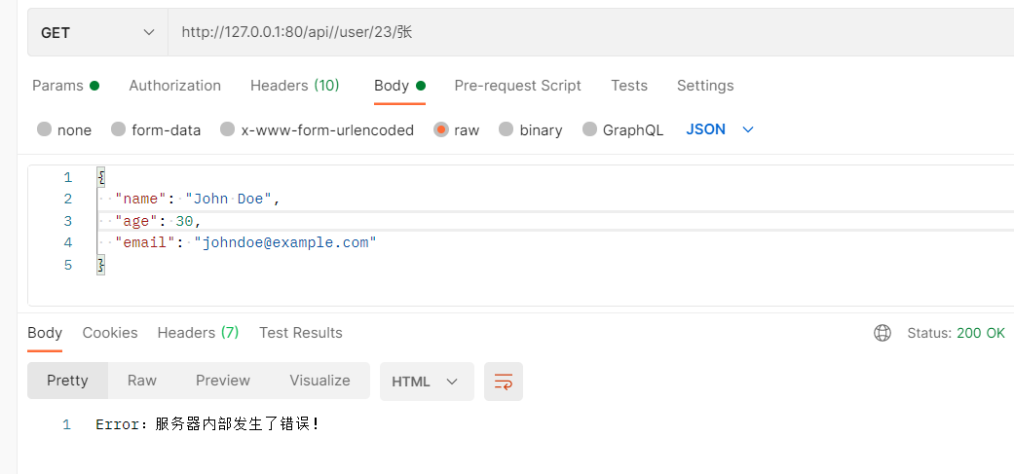Open the Authorization tab
Viewport: 1014px width, 474px height.
click(174, 86)
